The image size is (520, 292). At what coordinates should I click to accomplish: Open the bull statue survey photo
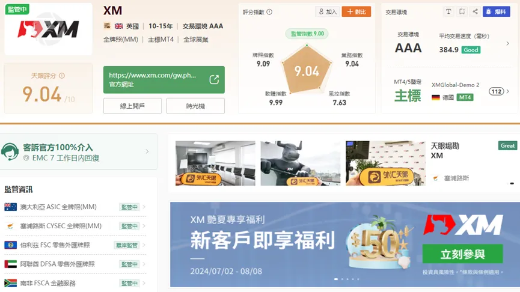pyautogui.click(x=300, y=163)
